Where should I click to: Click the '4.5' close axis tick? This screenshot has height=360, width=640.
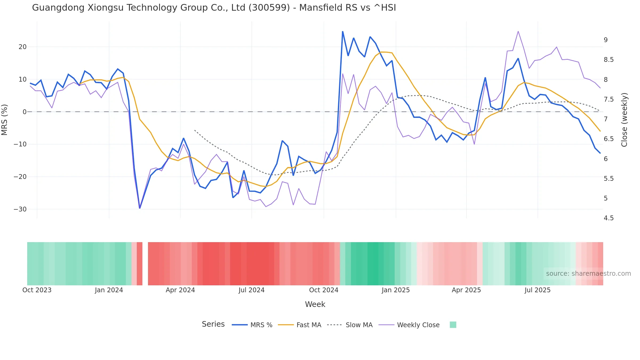tap(609, 218)
